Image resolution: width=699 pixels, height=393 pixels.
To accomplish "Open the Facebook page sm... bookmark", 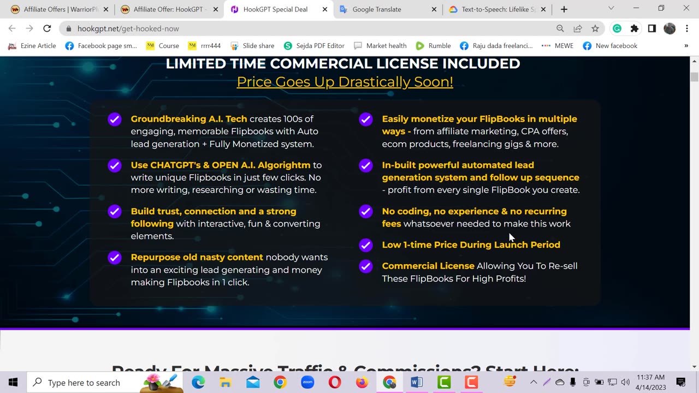I will coord(101,46).
